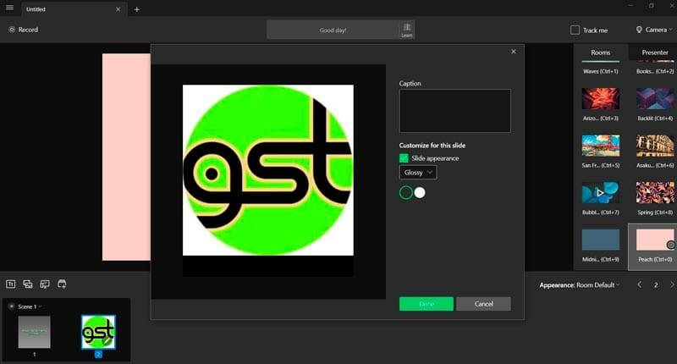Select the Rooms tab

click(x=600, y=52)
